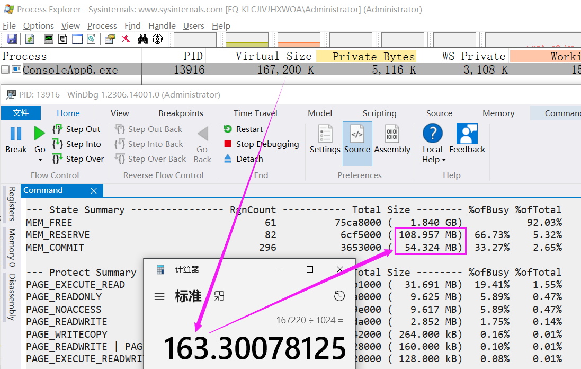
Task: Toggle the process tree view icon
Action: coord(62,39)
